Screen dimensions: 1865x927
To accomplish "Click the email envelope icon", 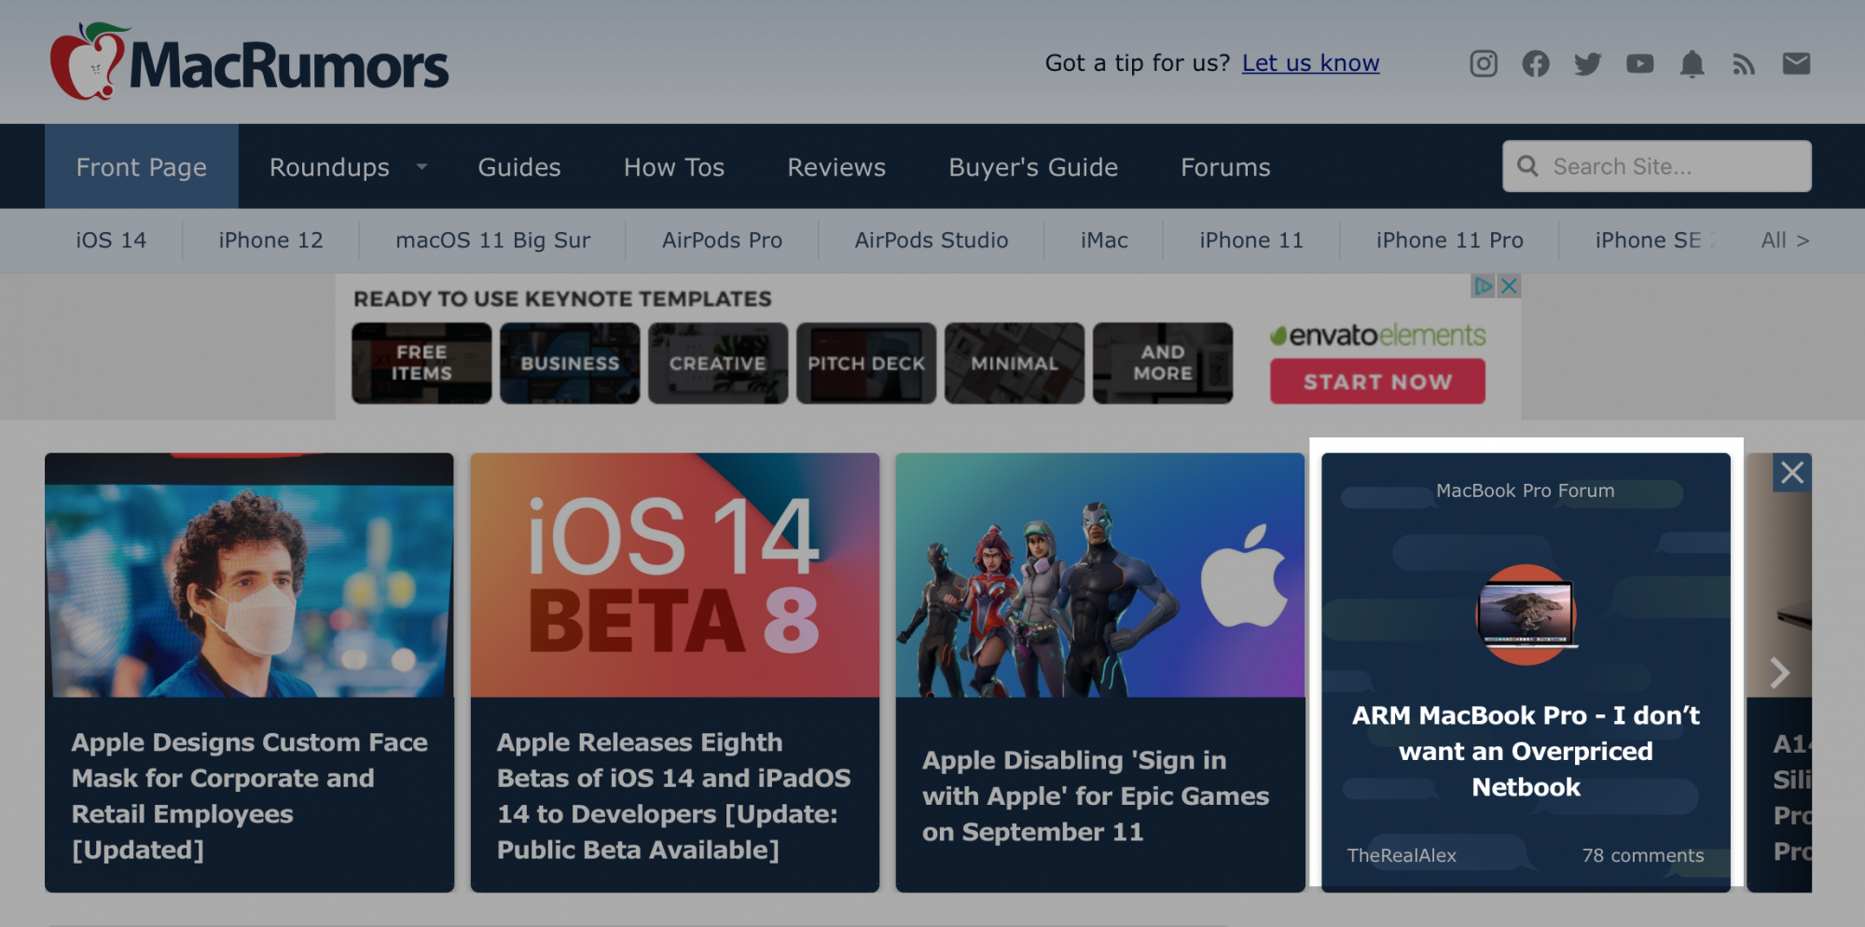I will (x=1796, y=63).
